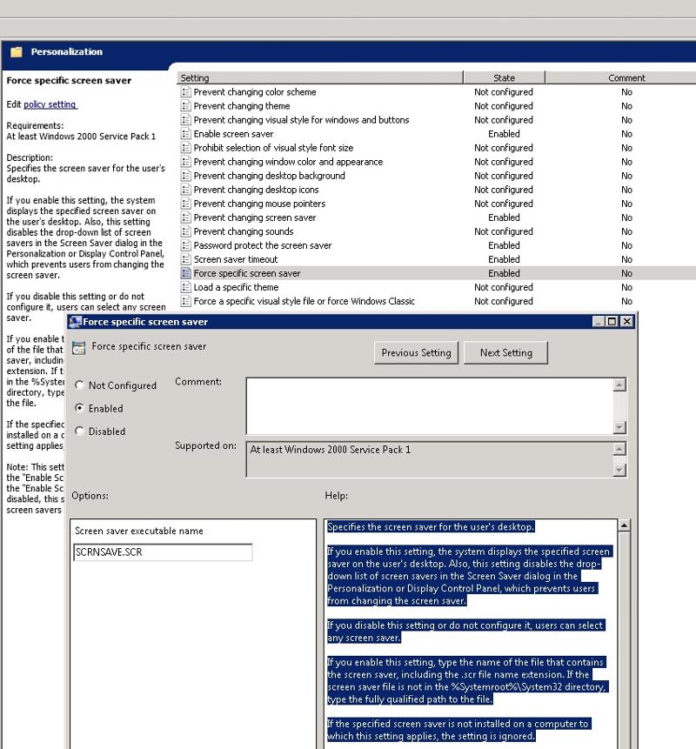Click the policy icon beside Enable screen saver
This screenshot has height=749, width=696.
[188, 134]
